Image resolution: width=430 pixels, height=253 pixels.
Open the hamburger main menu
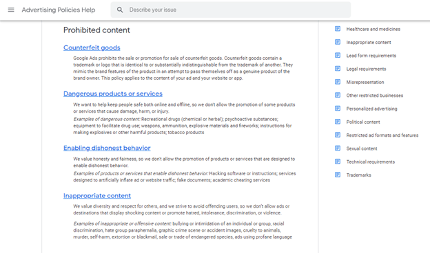11,10
